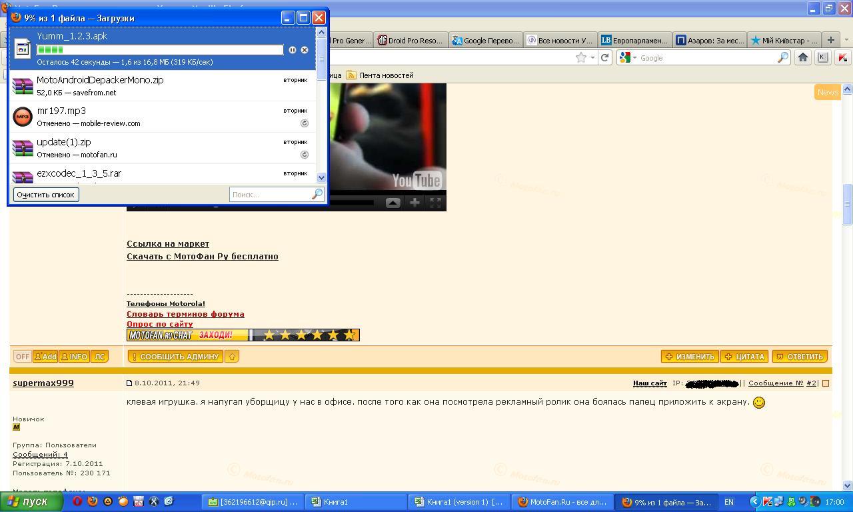The image size is (853, 512).
Task: Open the Словарь терминов форума link
Action: (185, 314)
